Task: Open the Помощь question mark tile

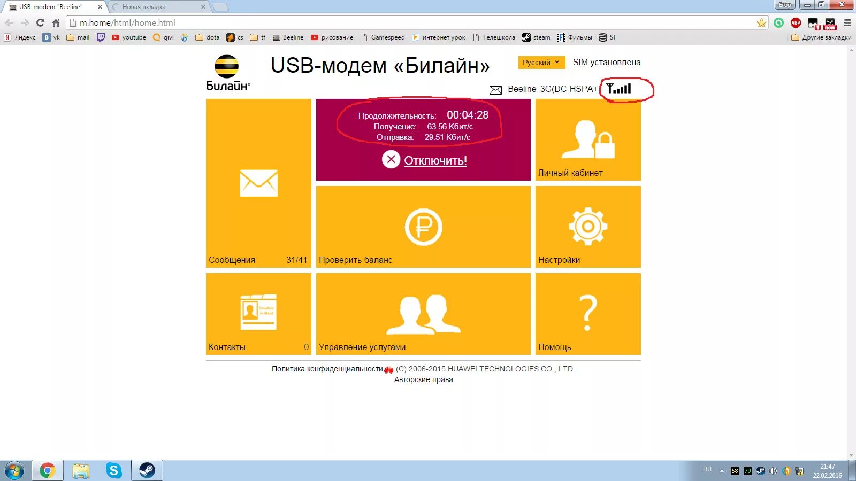Action: [588, 314]
